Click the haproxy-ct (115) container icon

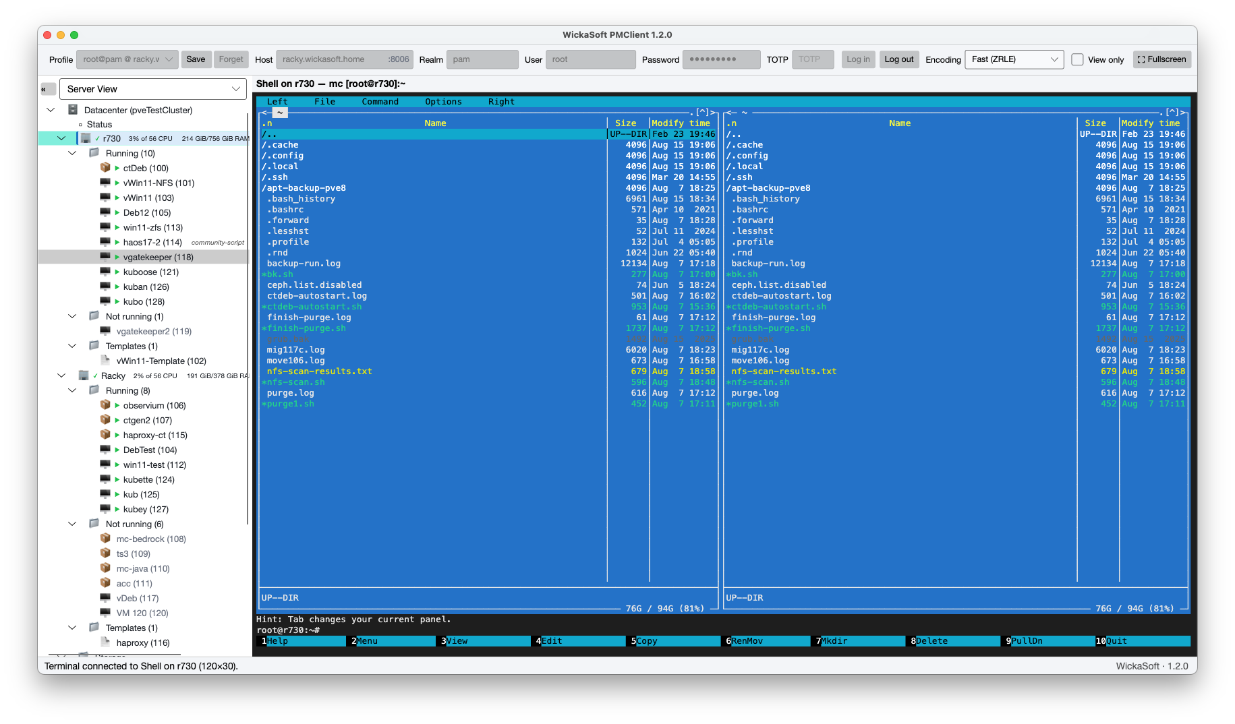[x=105, y=435]
